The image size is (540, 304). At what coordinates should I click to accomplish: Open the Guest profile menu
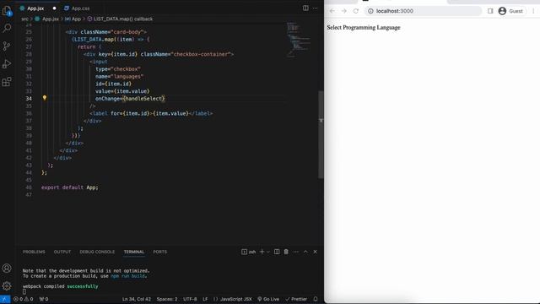pos(511,11)
